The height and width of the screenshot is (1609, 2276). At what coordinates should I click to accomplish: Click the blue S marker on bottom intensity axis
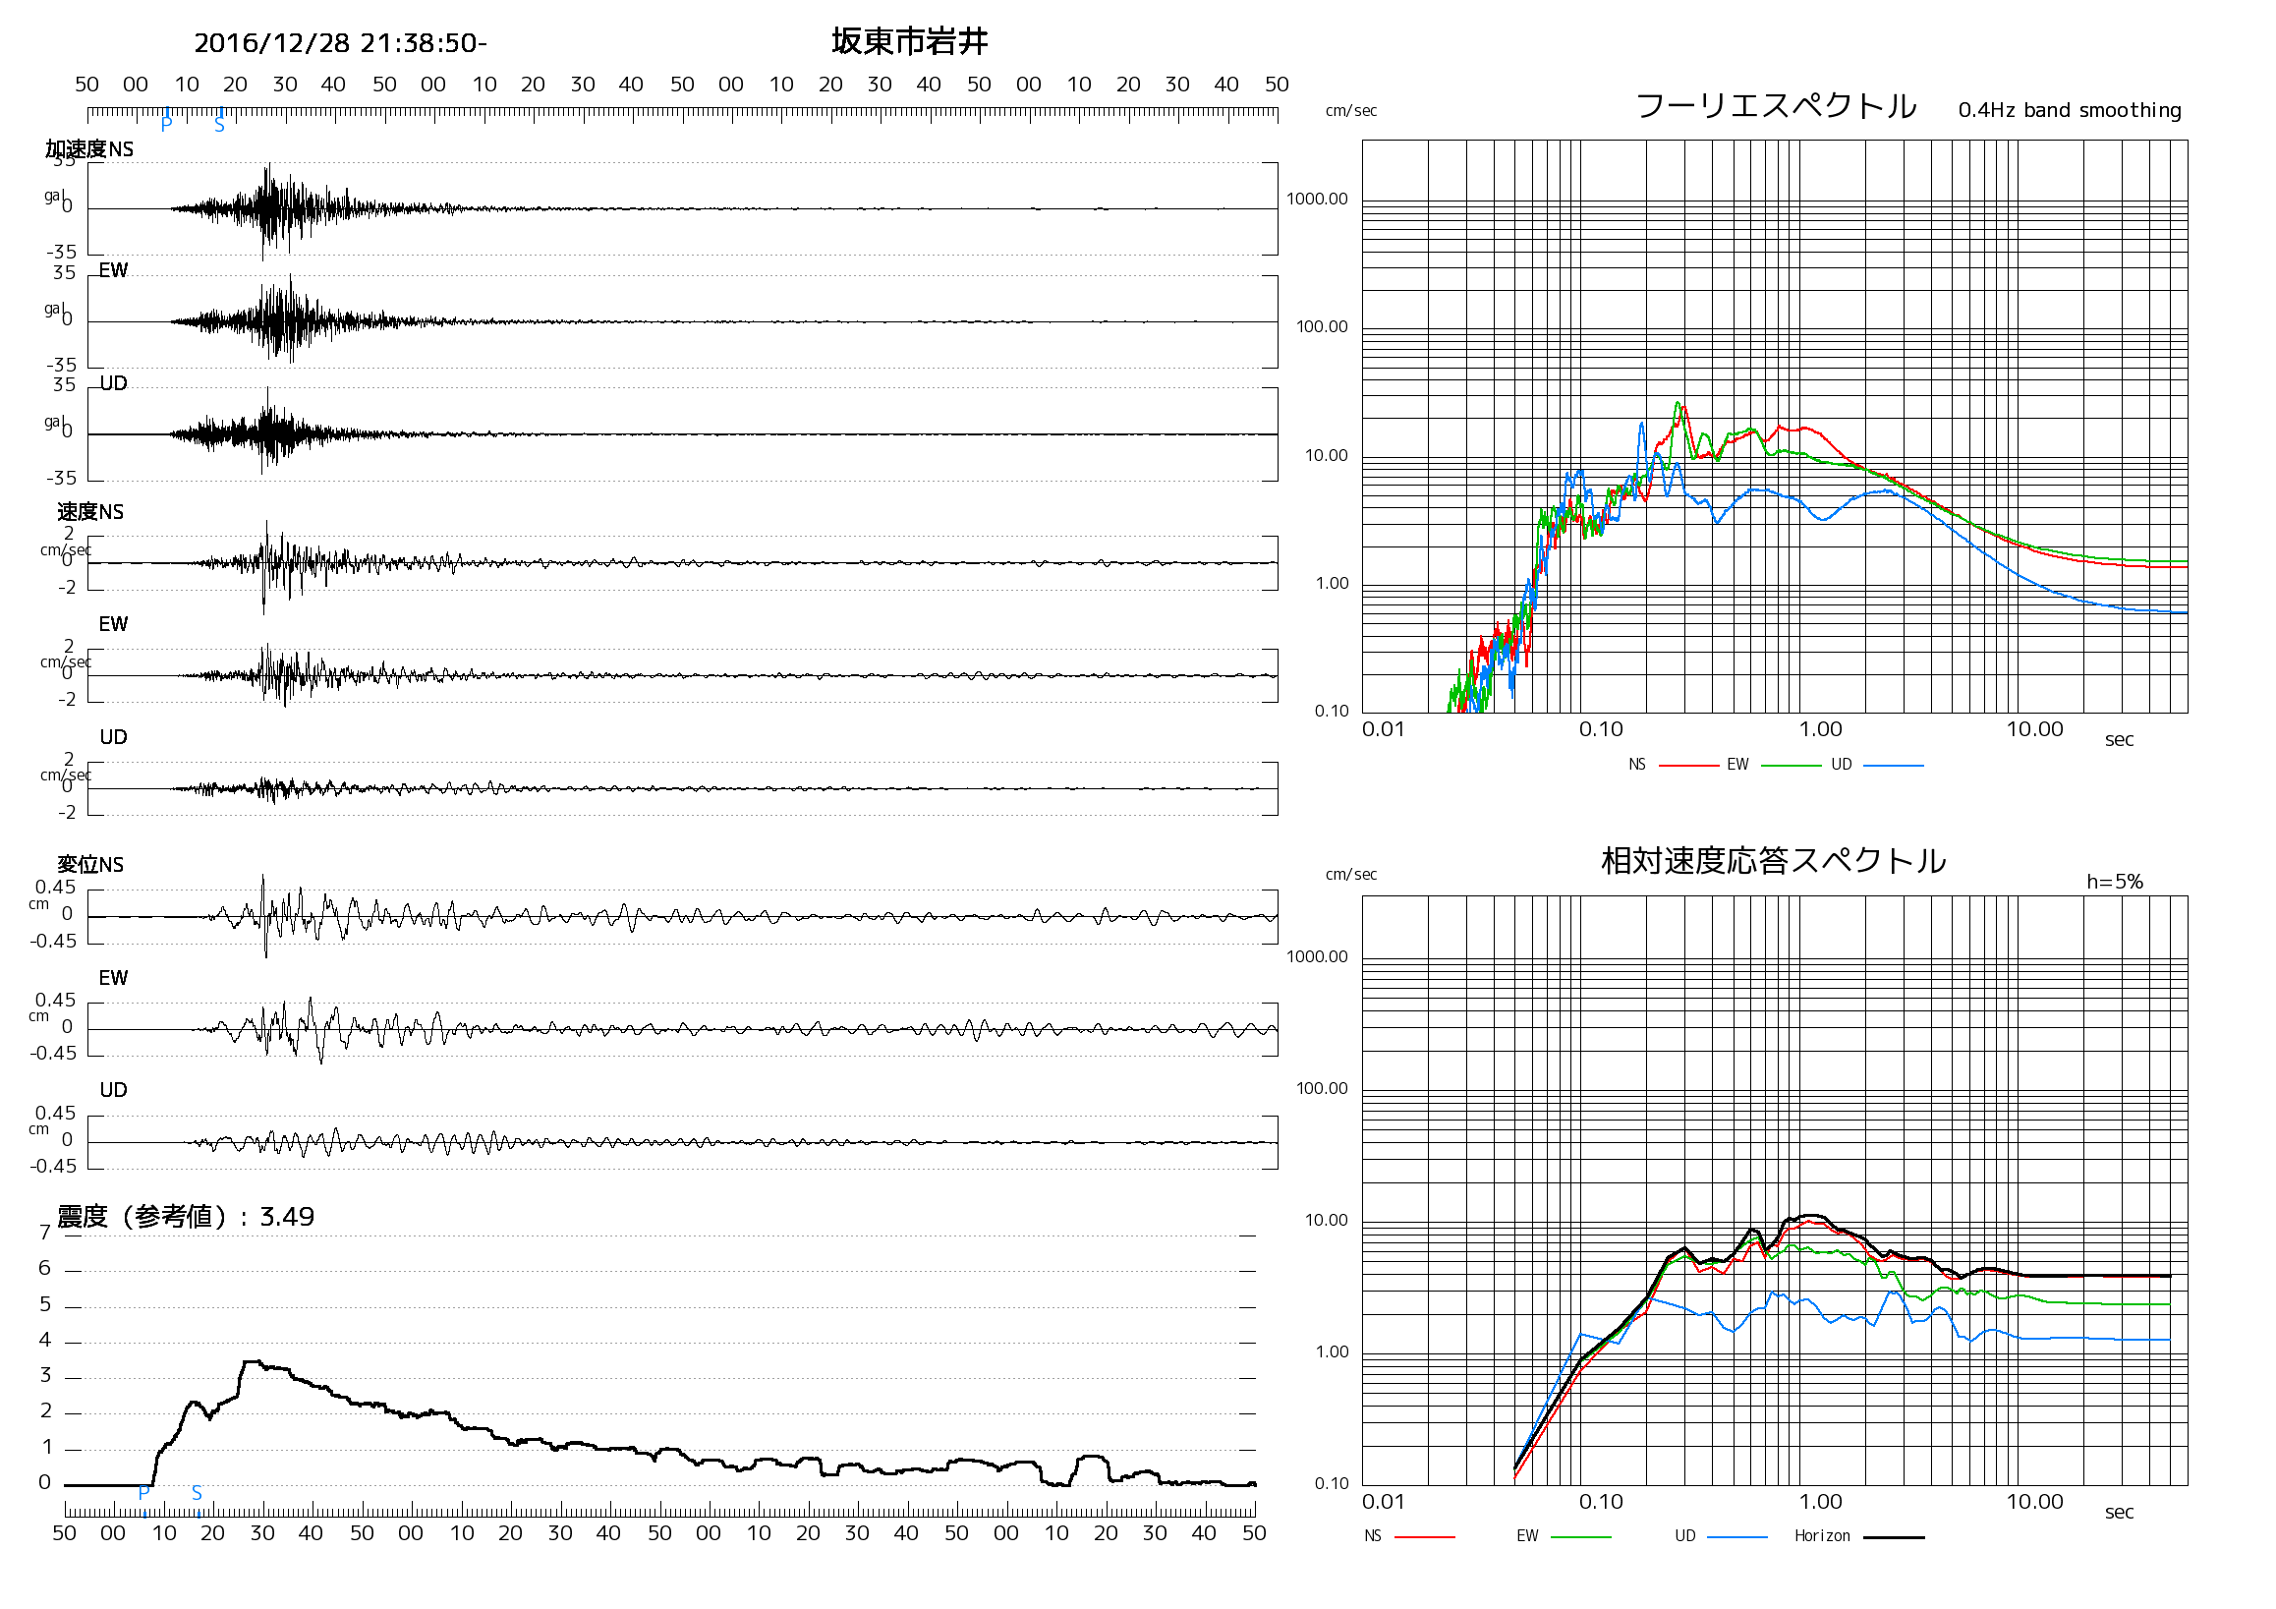pyautogui.click(x=197, y=1493)
